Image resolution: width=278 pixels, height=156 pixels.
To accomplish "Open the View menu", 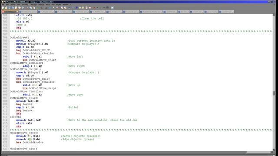I will (19, 5).
